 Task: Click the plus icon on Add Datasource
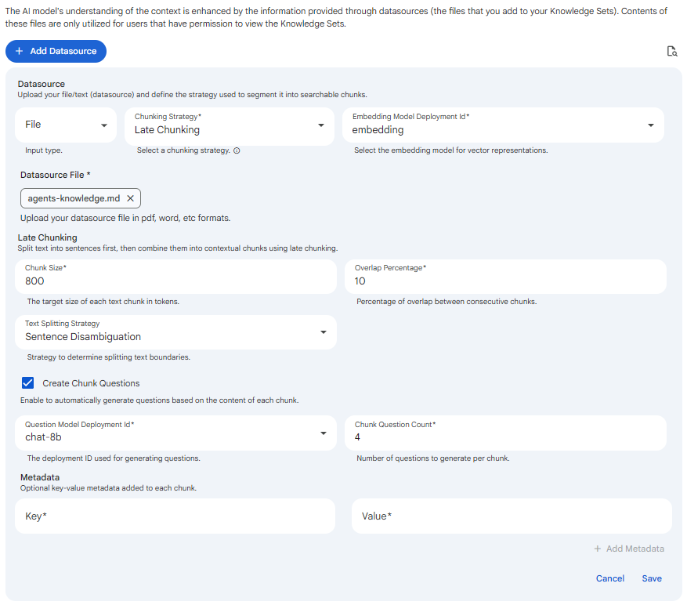click(19, 51)
